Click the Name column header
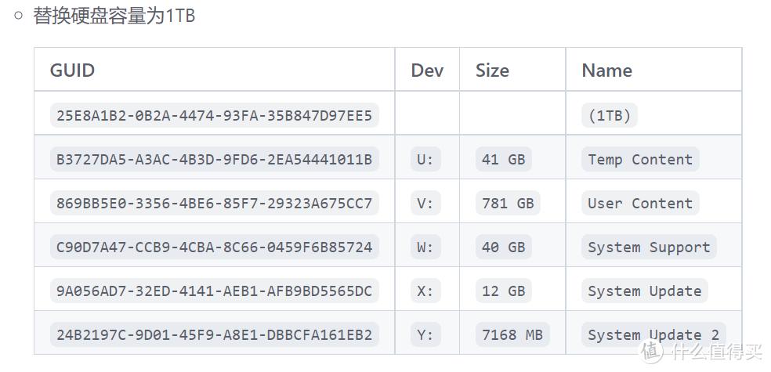Screen dimensions: 771x372 coord(606,70)
